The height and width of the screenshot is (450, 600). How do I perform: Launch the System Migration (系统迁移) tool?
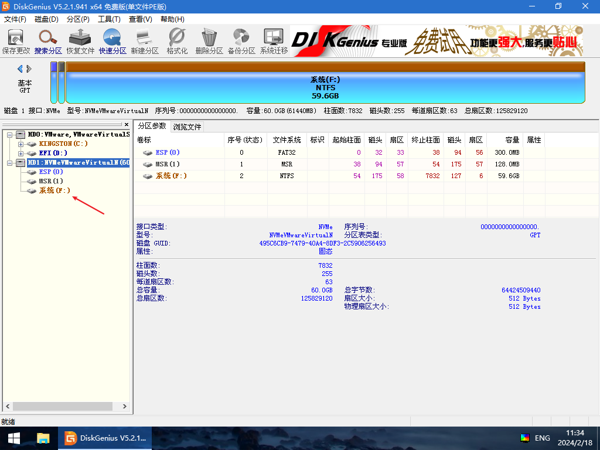click(274, 42)
